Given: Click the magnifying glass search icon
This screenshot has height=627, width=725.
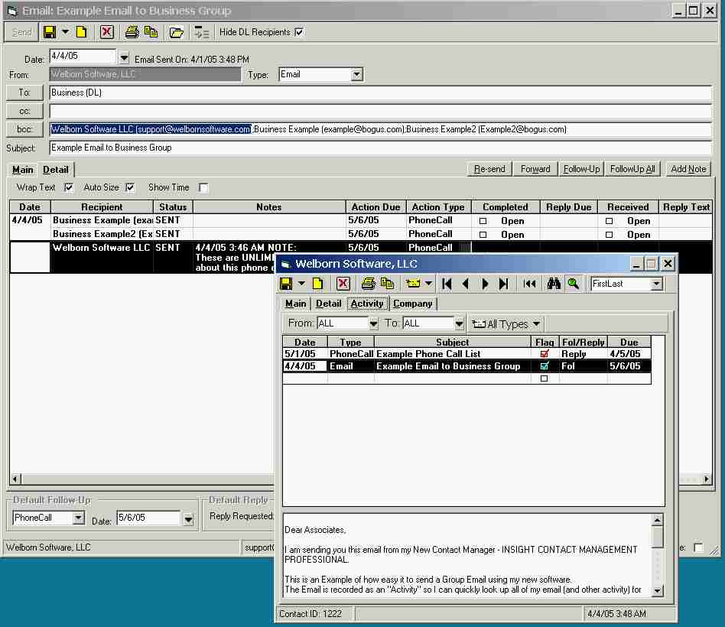Looking at the screenshot, I should (573, 284).
